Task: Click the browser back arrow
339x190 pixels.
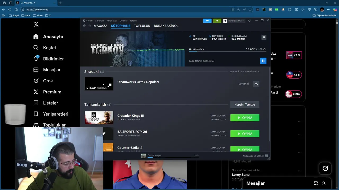Action: 3,9
